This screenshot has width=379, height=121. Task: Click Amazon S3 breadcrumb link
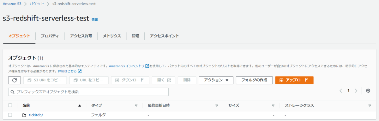12,4
